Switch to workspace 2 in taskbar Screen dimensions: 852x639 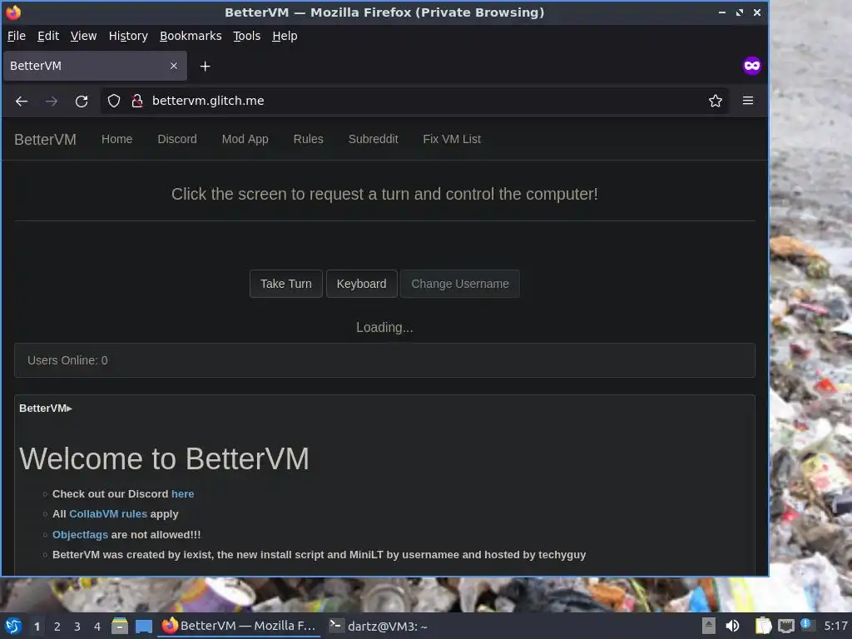click(x=57, y=627)
